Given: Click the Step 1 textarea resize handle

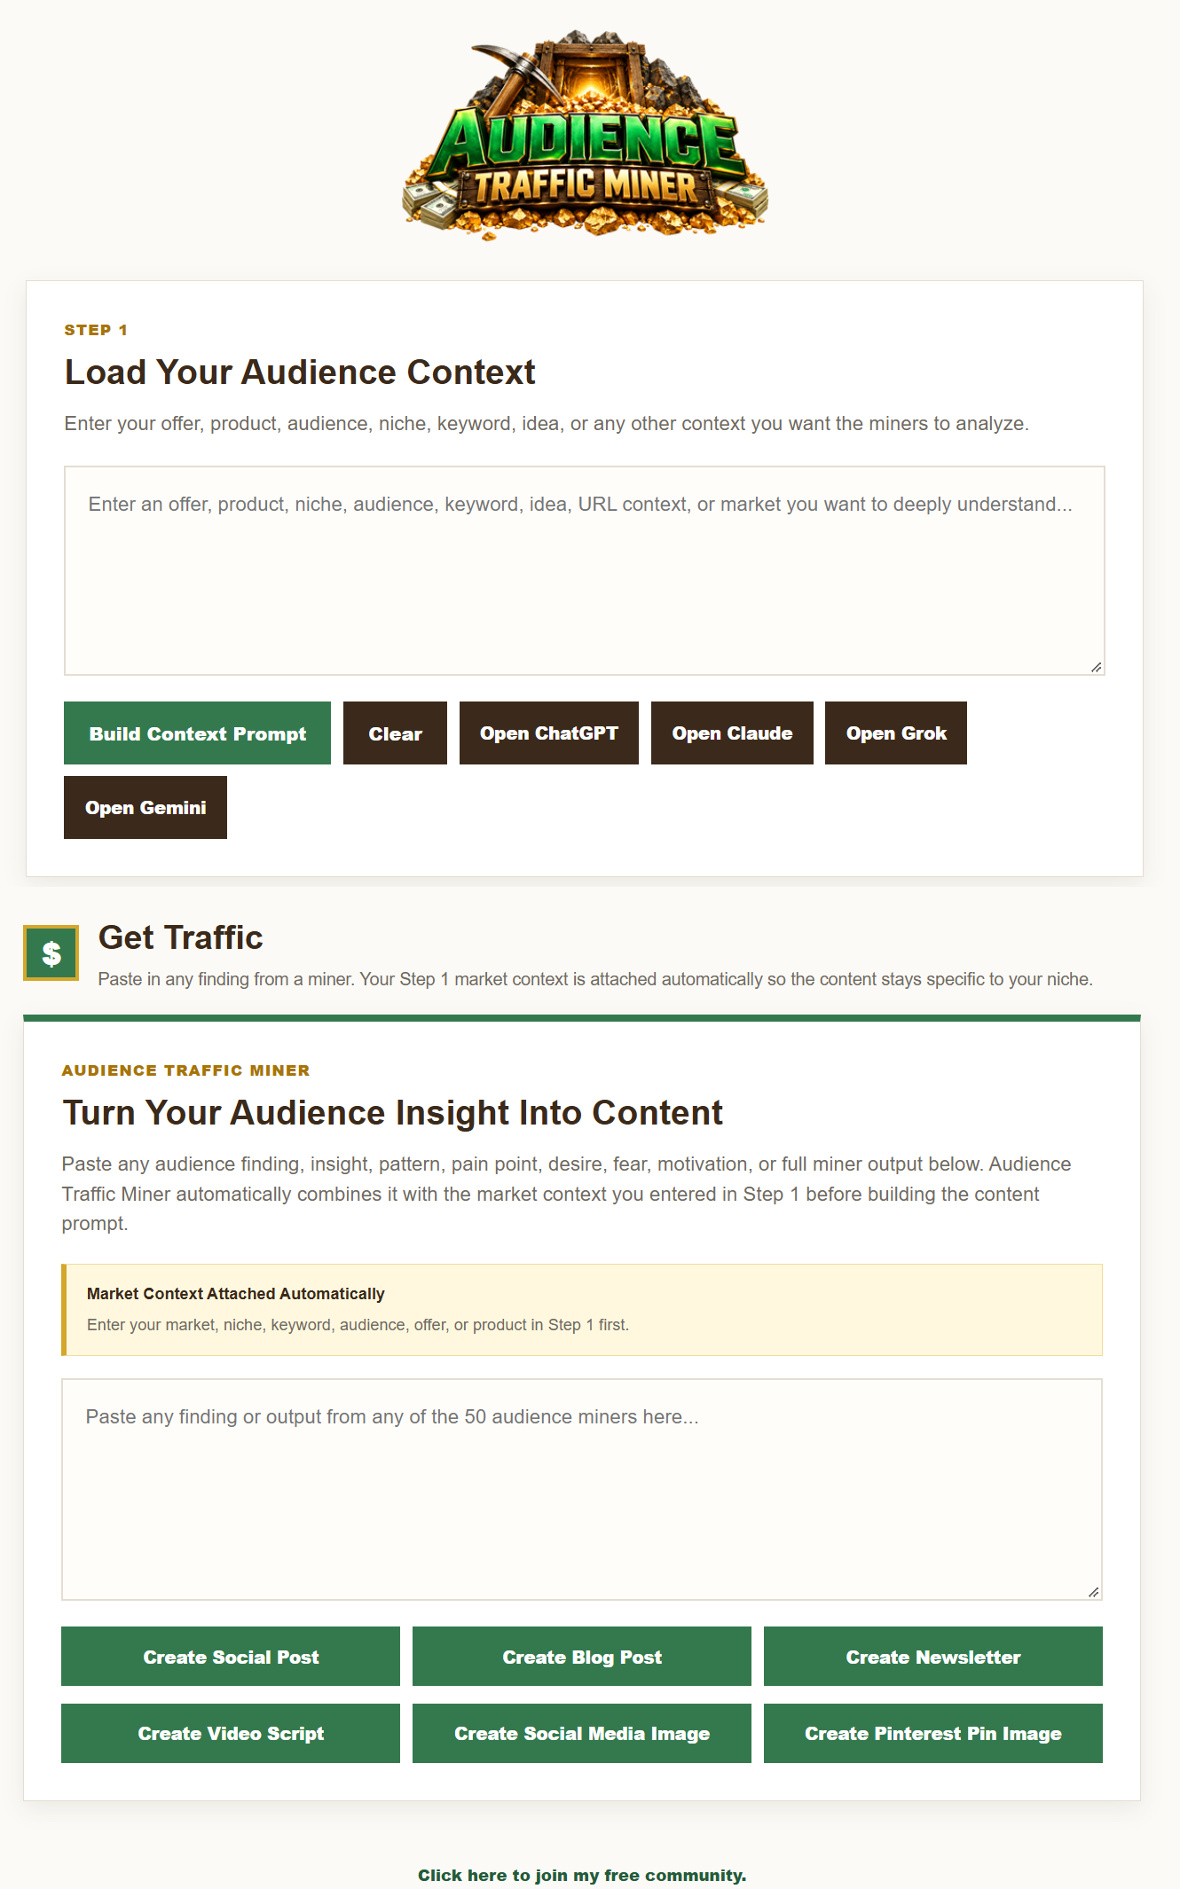Looking at the screenshot, I should pyautogui.click(x=1097, y=667).
